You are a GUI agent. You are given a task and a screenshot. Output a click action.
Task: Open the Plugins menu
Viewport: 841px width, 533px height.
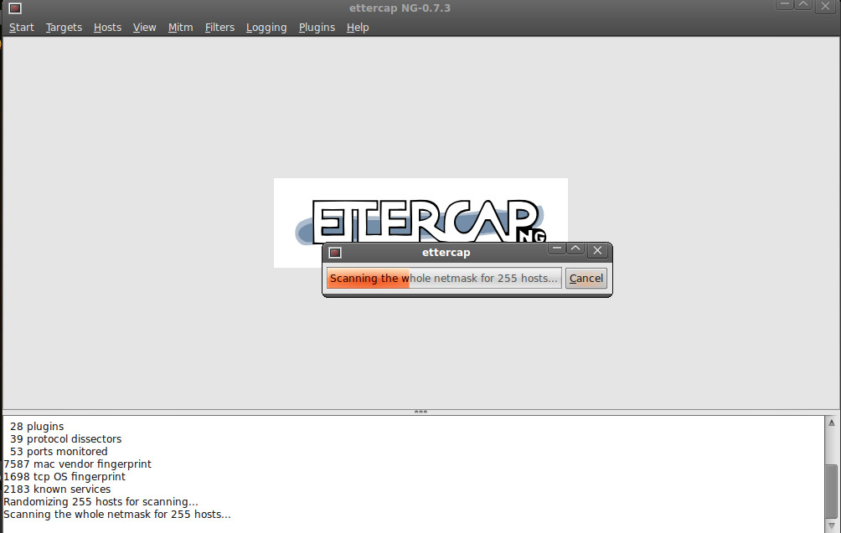[317, 28]
